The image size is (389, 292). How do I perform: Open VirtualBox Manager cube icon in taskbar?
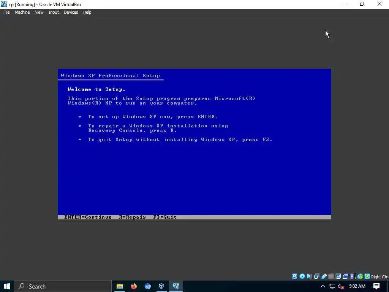(161, 286)
